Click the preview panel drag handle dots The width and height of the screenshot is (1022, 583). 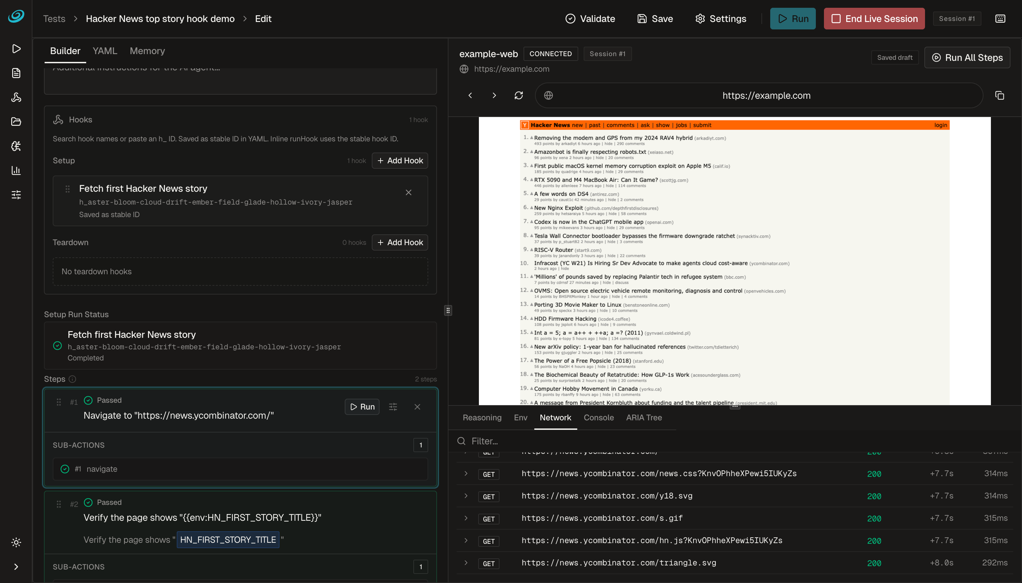[735, 406]
